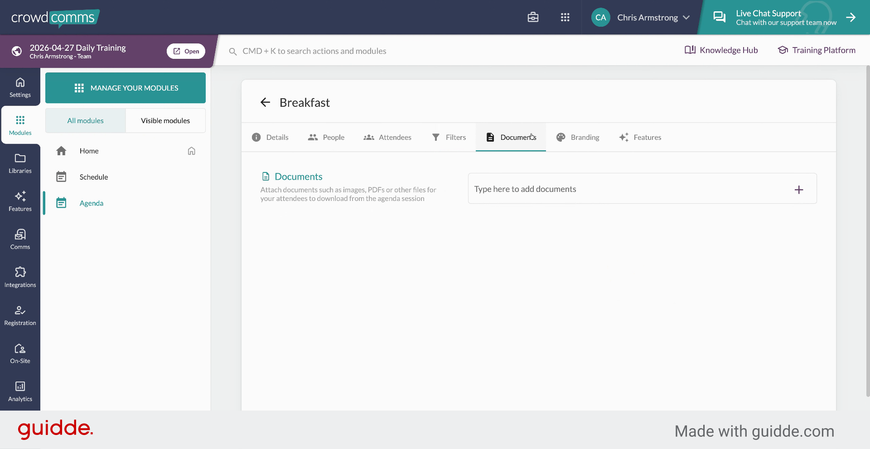
Task: Focus the CMD + K search field
Action: click(314, 51)
